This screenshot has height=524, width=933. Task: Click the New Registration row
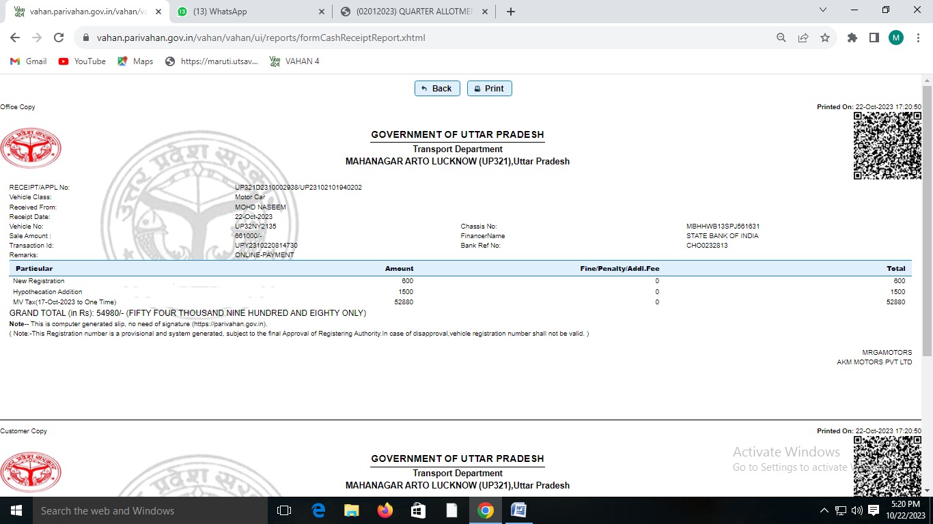(460, 281)
